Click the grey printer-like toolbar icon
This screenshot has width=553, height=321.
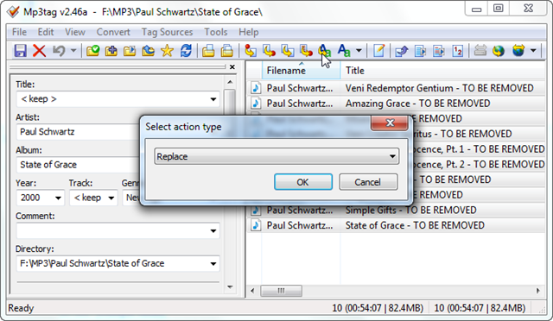[x=480, y=51]
